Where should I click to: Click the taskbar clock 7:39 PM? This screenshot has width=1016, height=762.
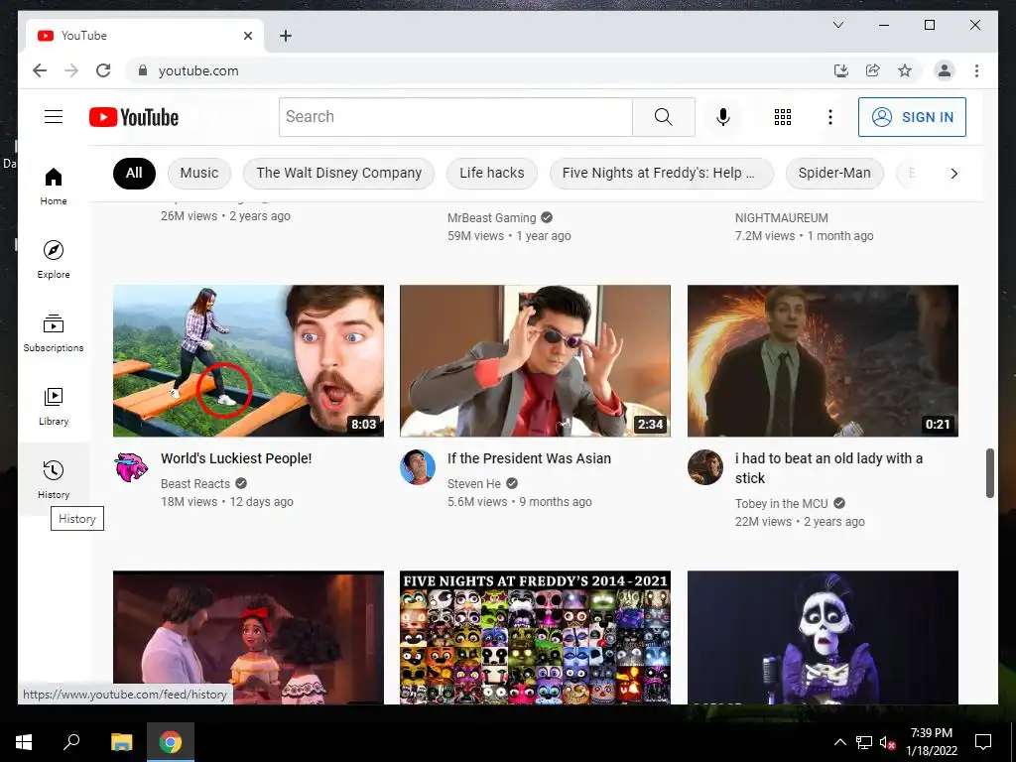click(x=931, y=733)
